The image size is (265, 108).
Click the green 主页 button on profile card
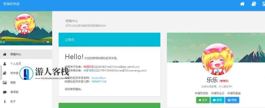click(203, 100)
